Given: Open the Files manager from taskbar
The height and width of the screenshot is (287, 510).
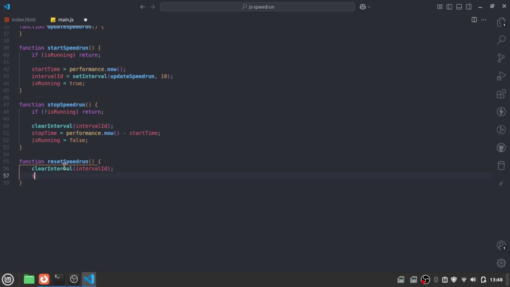Looking at the screenshot, I should click(x=29, y=279).
